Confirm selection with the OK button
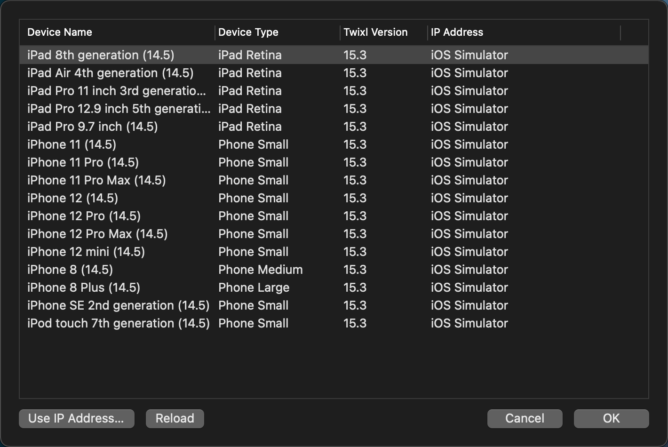This screenshot has height=447, width=668. (611, 418)
